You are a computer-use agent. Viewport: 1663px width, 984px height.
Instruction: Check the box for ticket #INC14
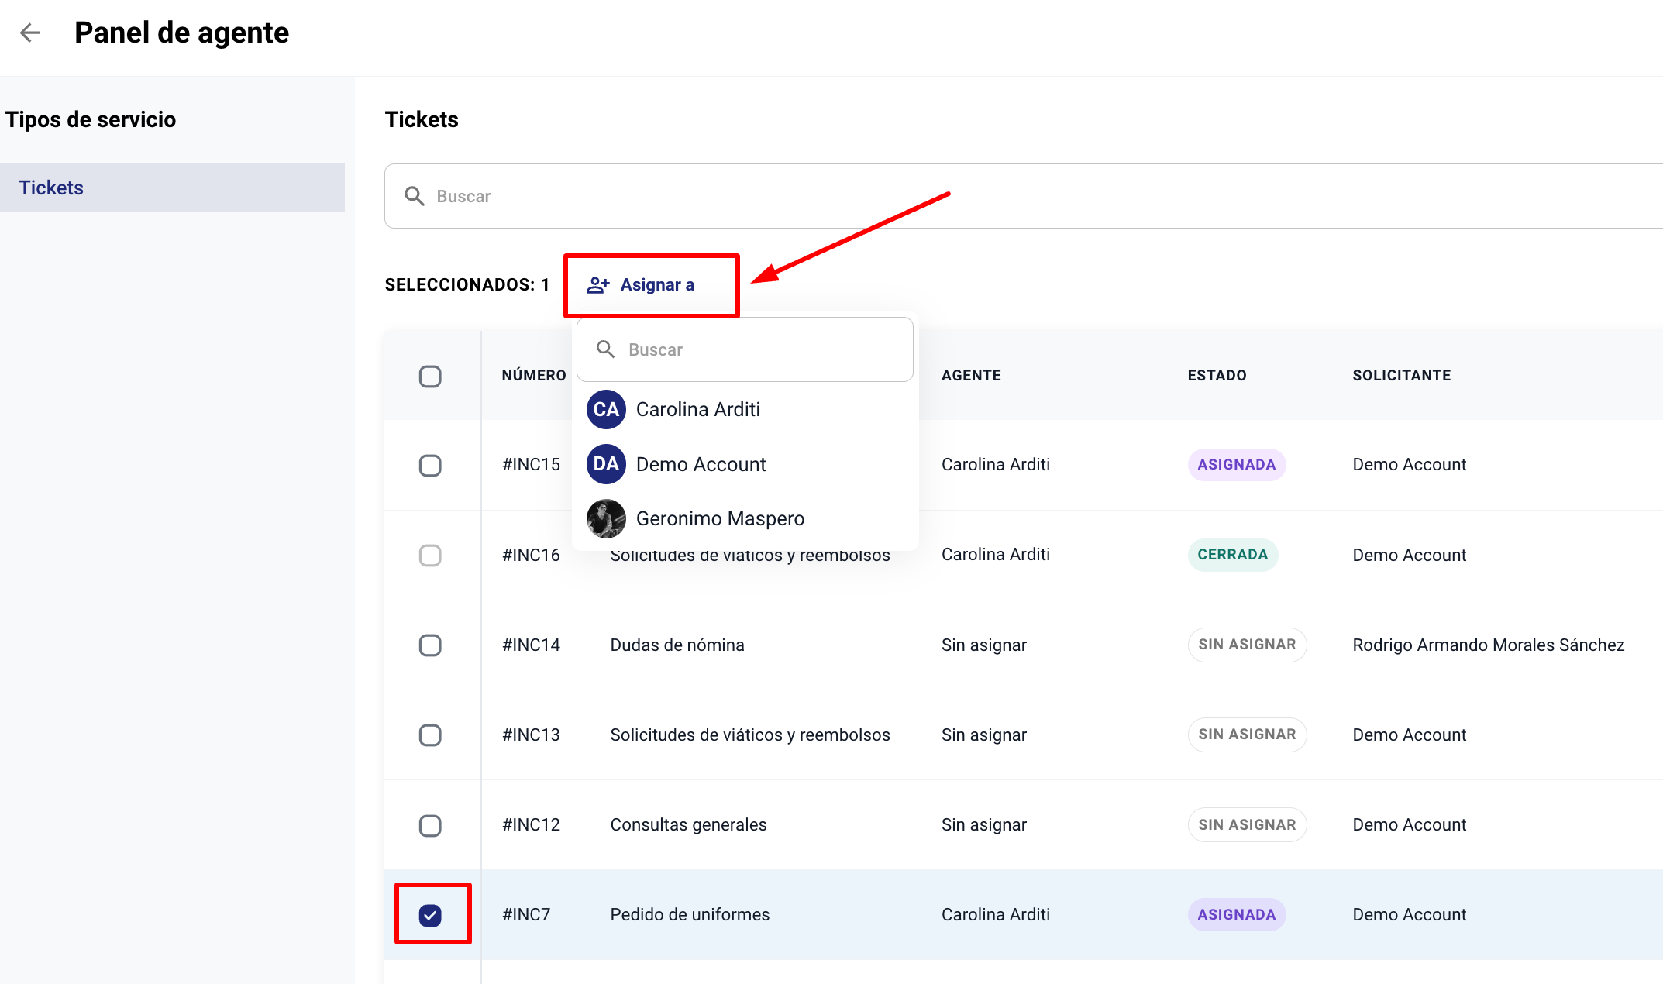click(x=430, y=645)
